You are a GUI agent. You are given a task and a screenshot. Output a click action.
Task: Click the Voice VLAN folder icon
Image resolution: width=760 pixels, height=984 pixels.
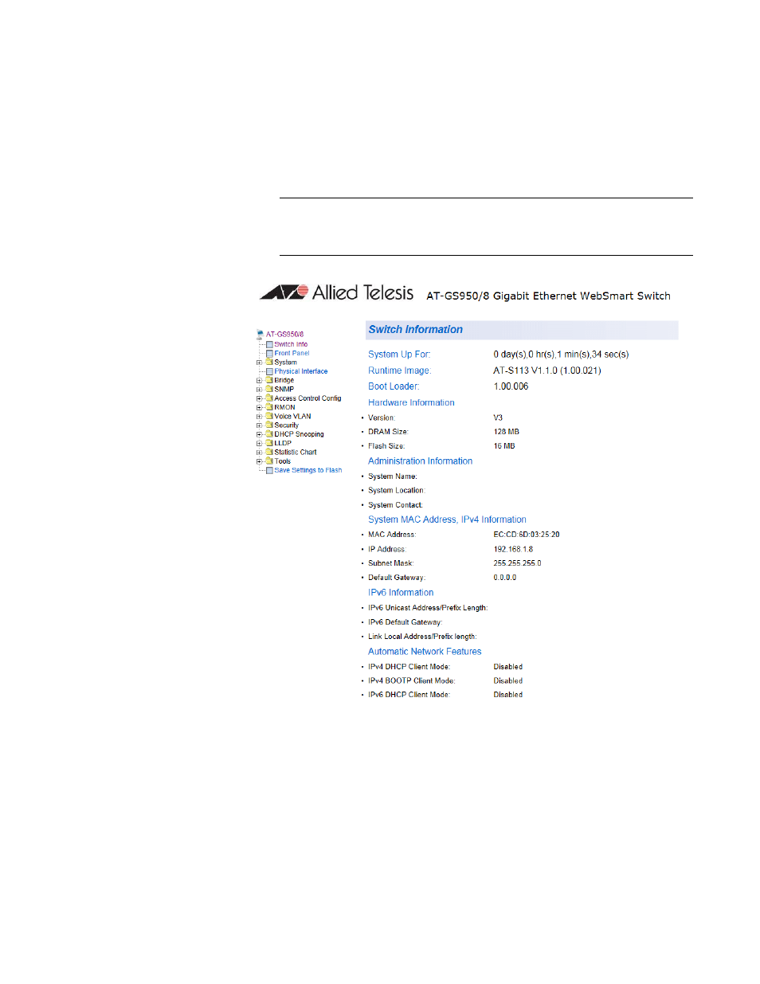269,416
